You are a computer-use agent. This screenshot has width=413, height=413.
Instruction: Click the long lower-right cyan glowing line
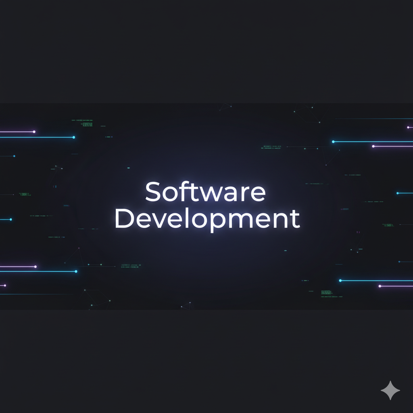377,280
